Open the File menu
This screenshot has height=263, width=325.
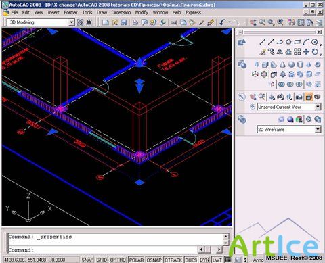14,13
